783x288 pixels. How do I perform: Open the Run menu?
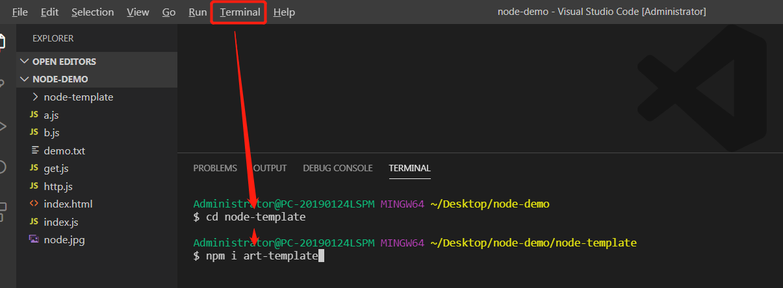pyautogui.click(x=198, y=12)
